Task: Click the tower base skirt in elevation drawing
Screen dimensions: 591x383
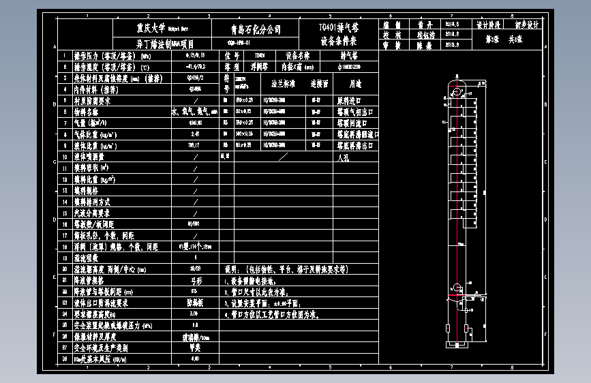Action: tap(457, 345)
